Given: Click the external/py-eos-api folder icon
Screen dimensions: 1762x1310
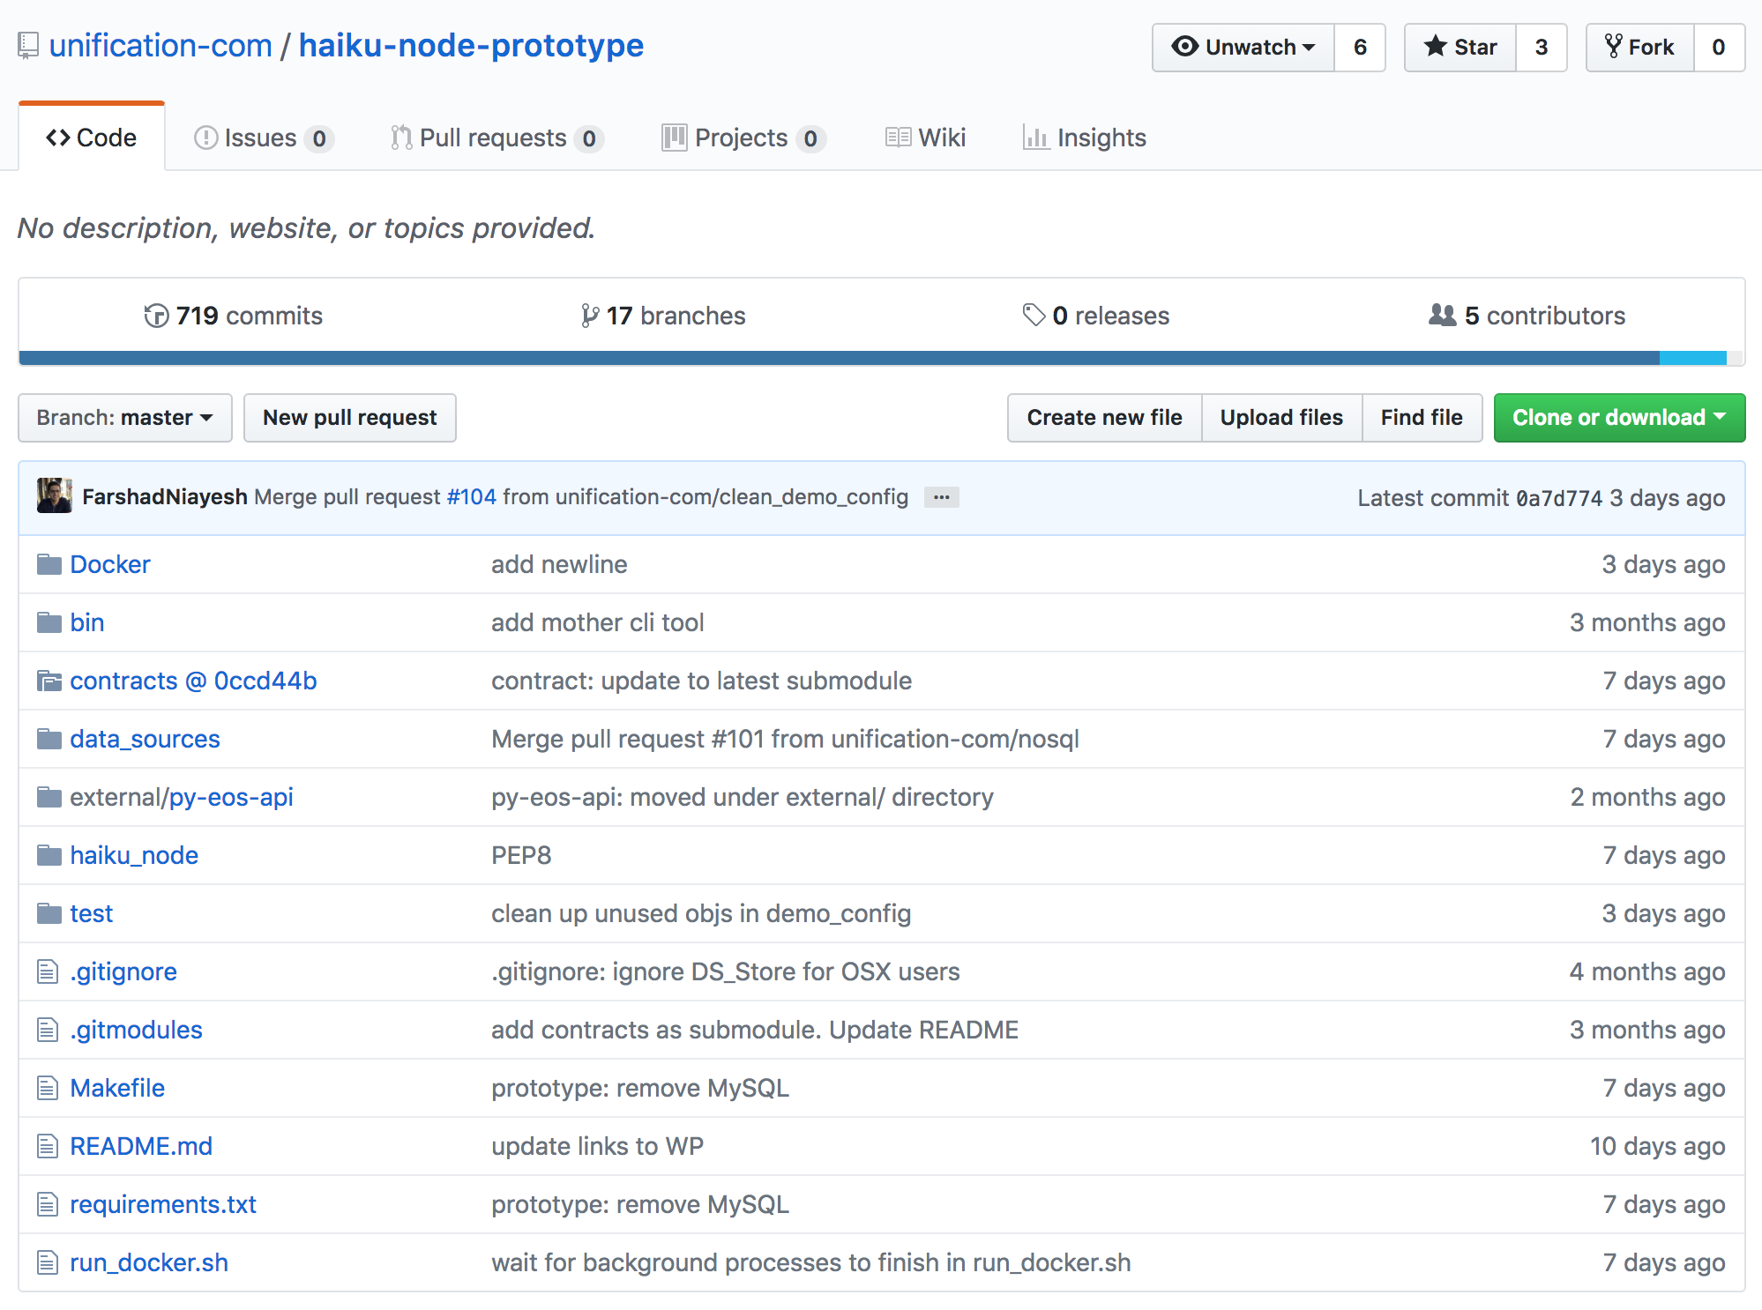Looking at the screenshot, I should [49, 797].
